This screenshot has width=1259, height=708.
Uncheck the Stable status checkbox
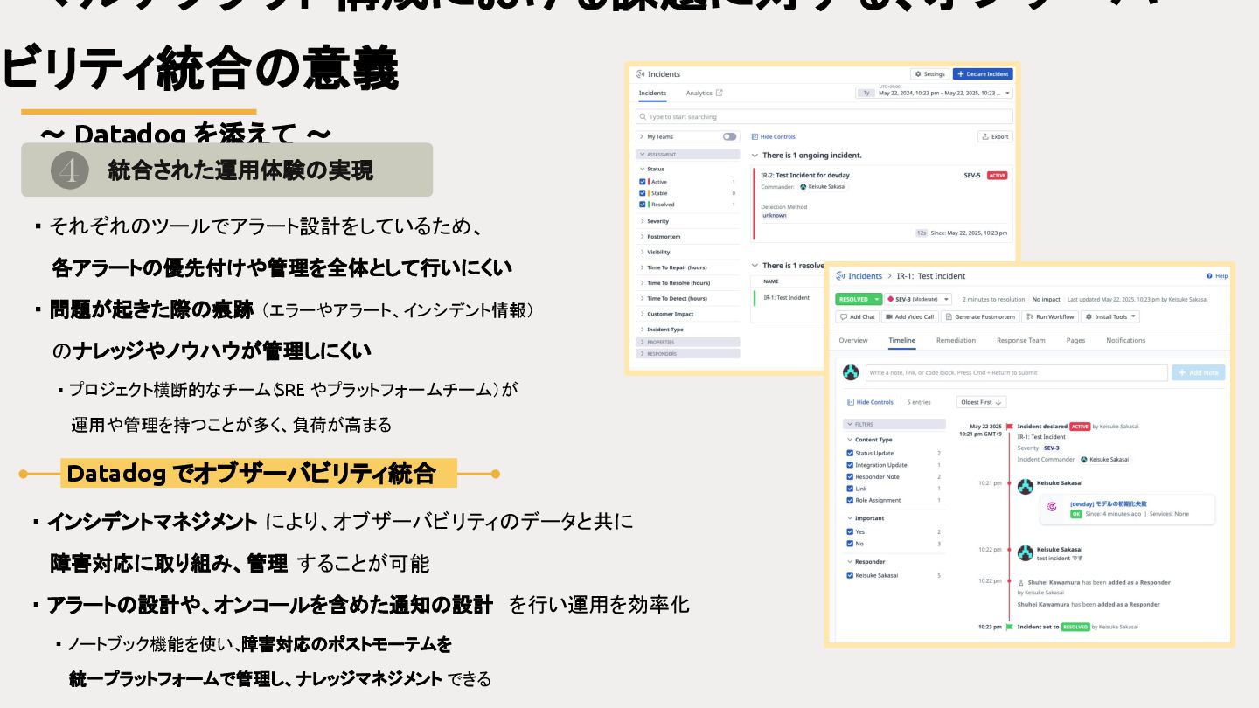point(643,193)
